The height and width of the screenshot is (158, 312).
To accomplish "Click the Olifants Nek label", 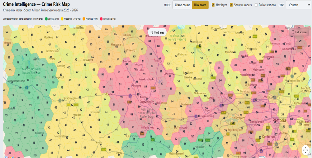I will click(x=147, y=127).
